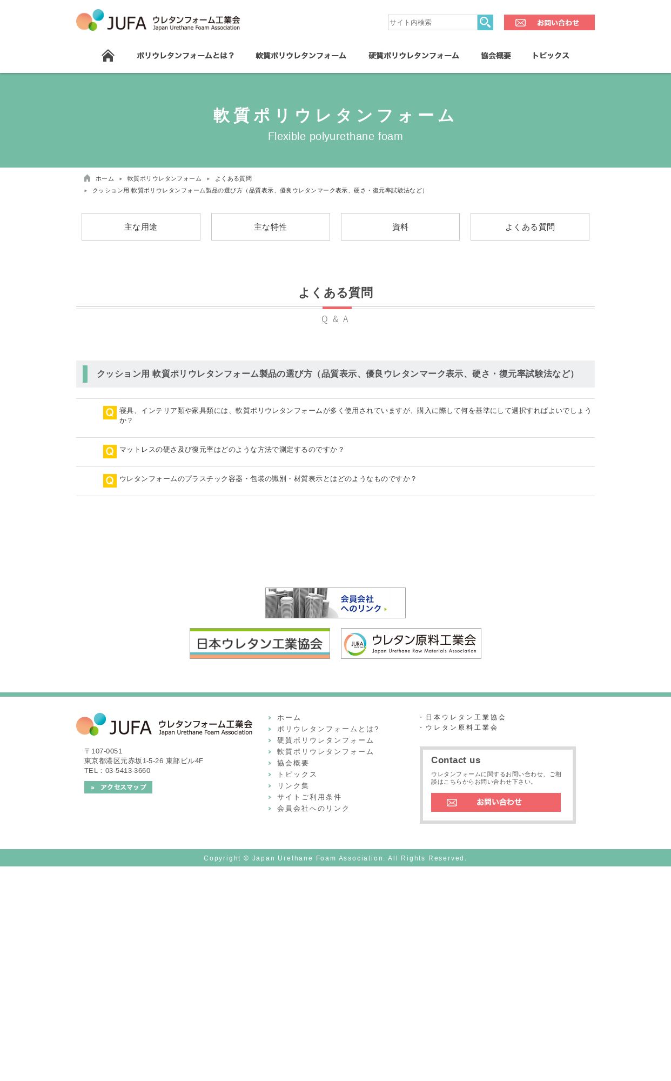
Task: Click footer link ポリウレタンフォームとは?
Action: click(x=328, y=729)
